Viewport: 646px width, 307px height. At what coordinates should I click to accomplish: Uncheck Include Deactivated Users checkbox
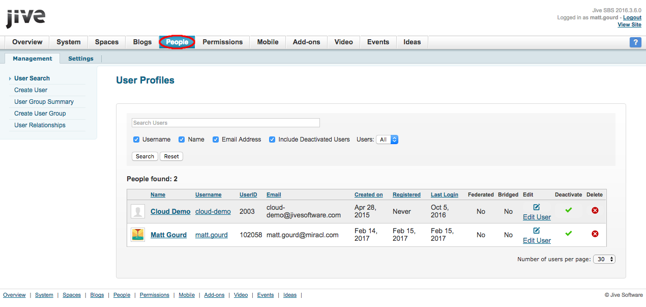coord(272,139)
